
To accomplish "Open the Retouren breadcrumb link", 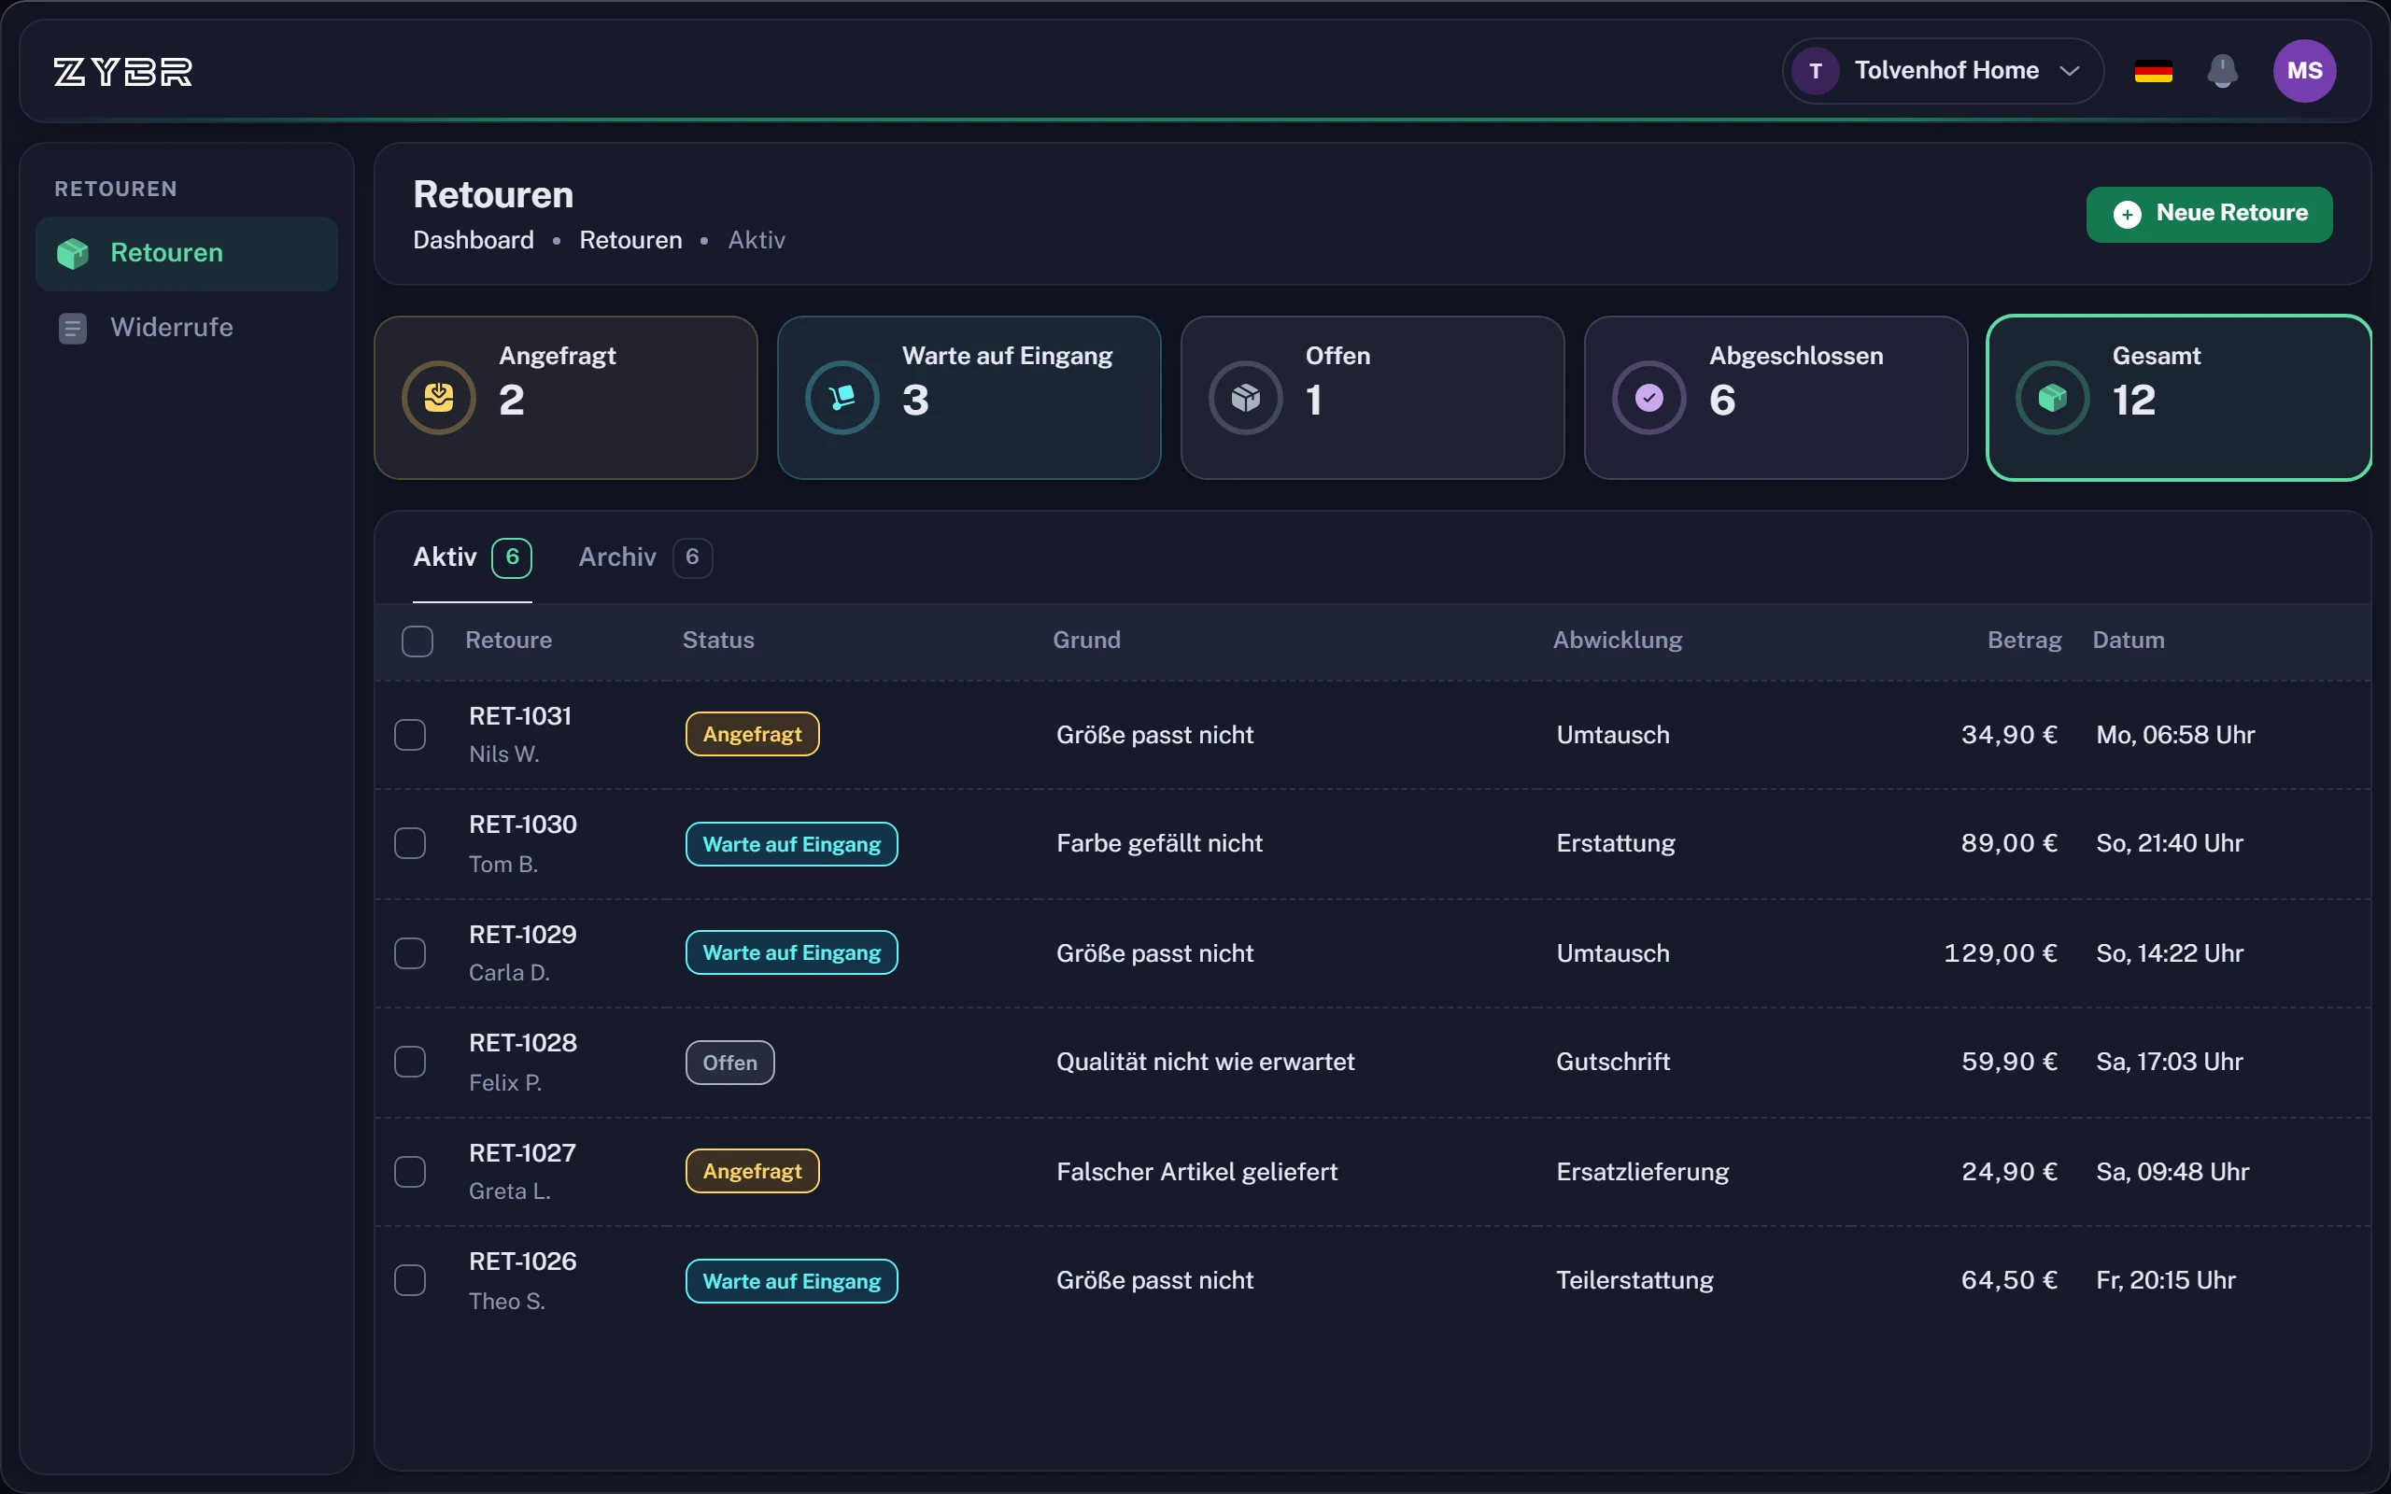I will pyautogui.click(x=630, y=240).
